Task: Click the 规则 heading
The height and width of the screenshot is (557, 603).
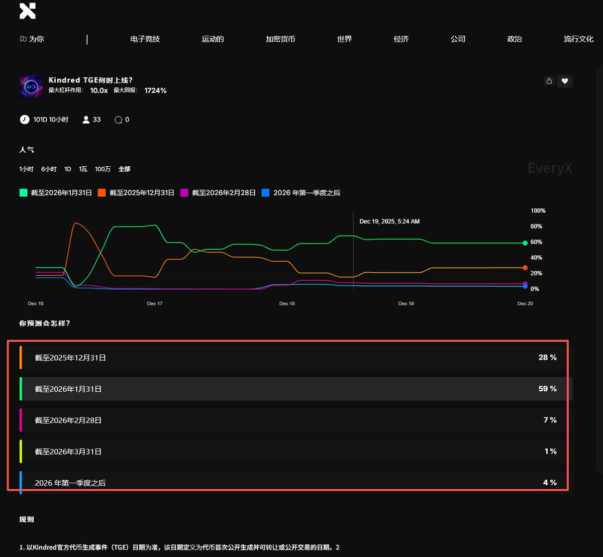Action: (x=27, y=519)
